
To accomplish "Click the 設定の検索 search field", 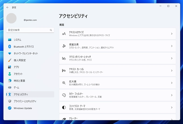I will (30, 30).
